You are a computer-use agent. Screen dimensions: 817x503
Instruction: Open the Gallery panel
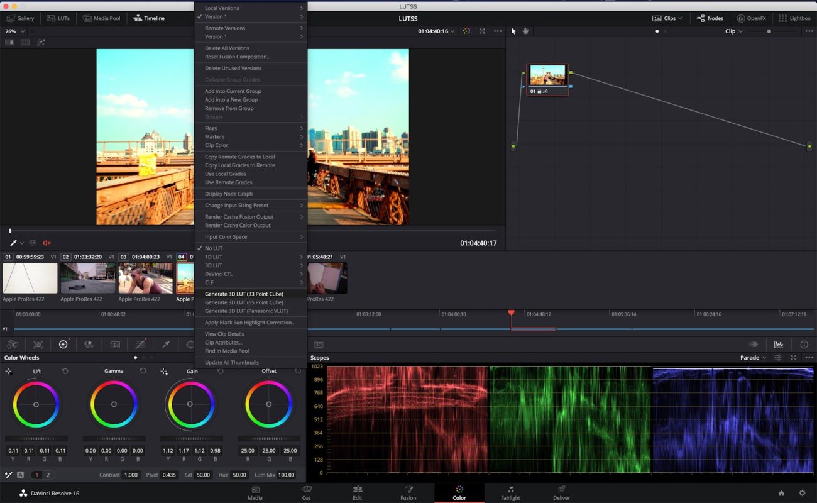coord(21,18)
